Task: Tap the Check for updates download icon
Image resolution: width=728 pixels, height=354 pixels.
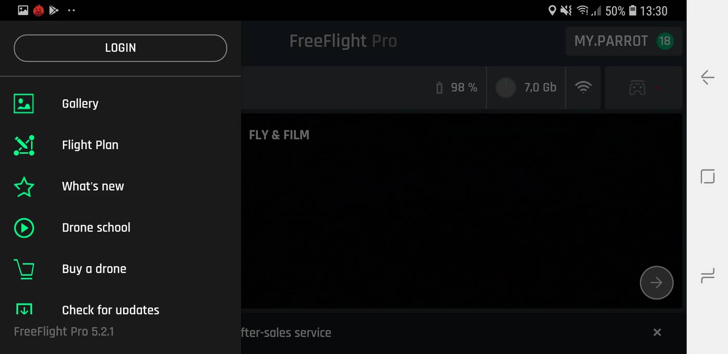Action: [x=24, y=309]
